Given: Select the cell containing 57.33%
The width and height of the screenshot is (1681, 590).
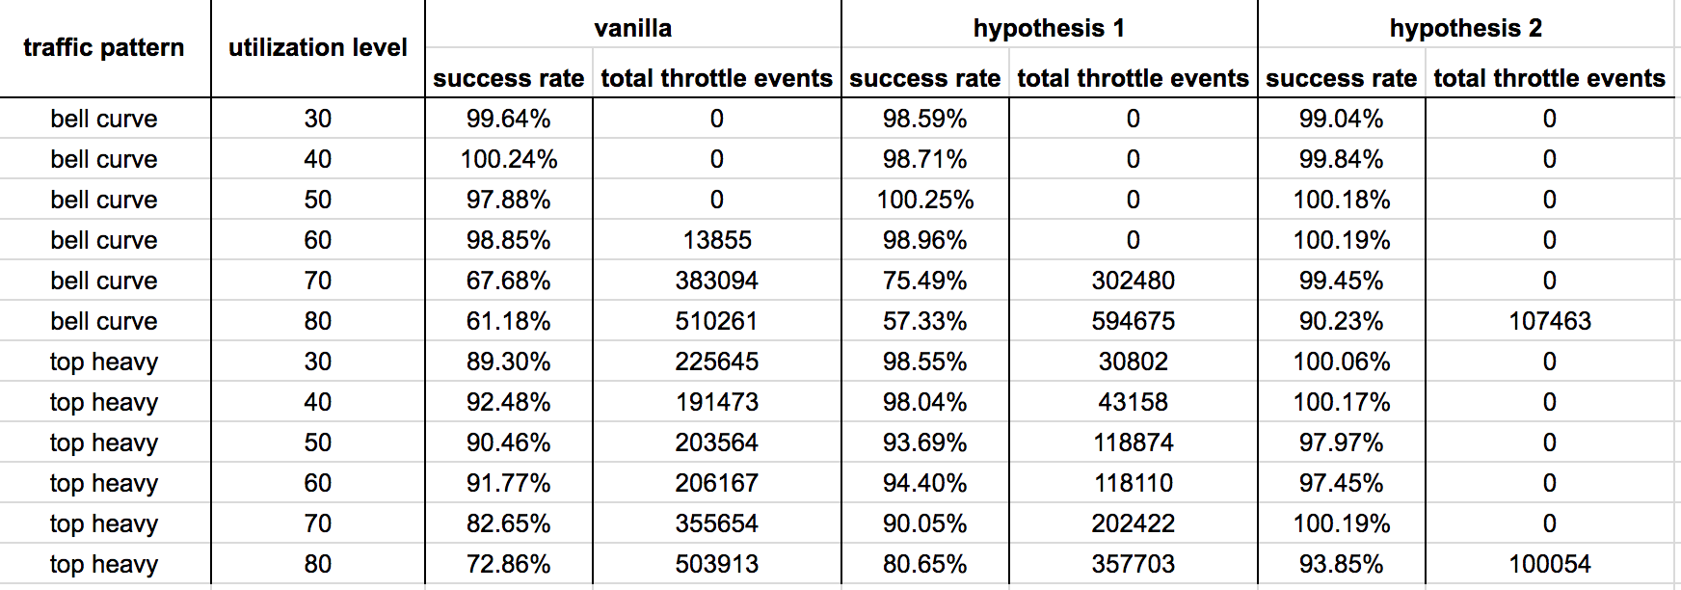Looking at the screenshot, I should tap(924, 321).
